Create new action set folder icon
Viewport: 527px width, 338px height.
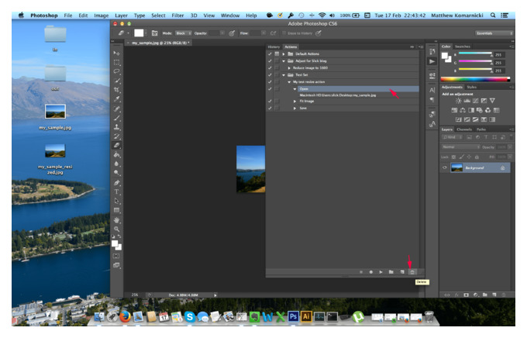click(391, 272)
